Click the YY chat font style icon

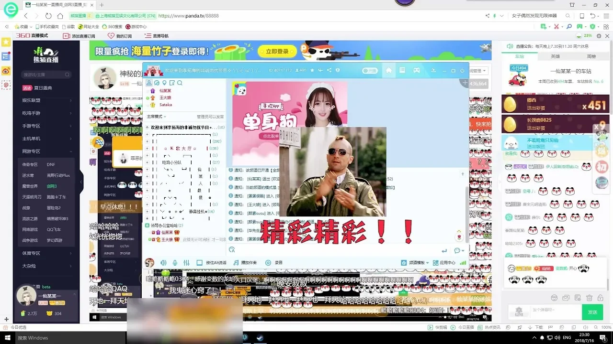point(232,249)
